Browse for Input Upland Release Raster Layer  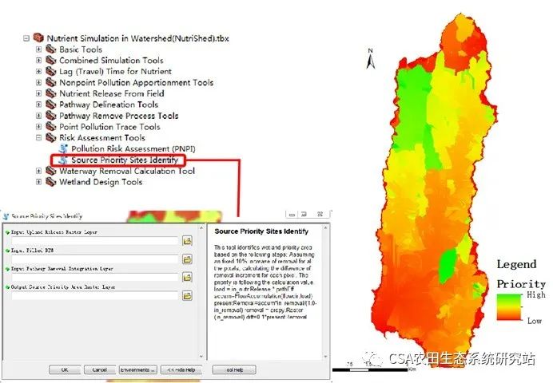(188, 240)
